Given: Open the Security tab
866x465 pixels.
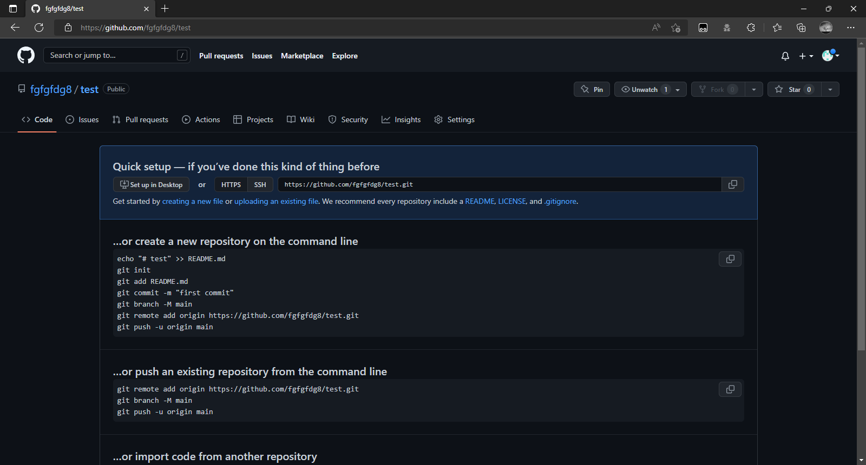Looking at the screenshot, I should pyautogui.click(x=348, y=119).
